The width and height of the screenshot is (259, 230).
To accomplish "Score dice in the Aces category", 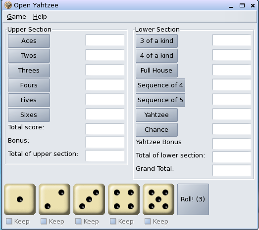I will tap(29, 41).
